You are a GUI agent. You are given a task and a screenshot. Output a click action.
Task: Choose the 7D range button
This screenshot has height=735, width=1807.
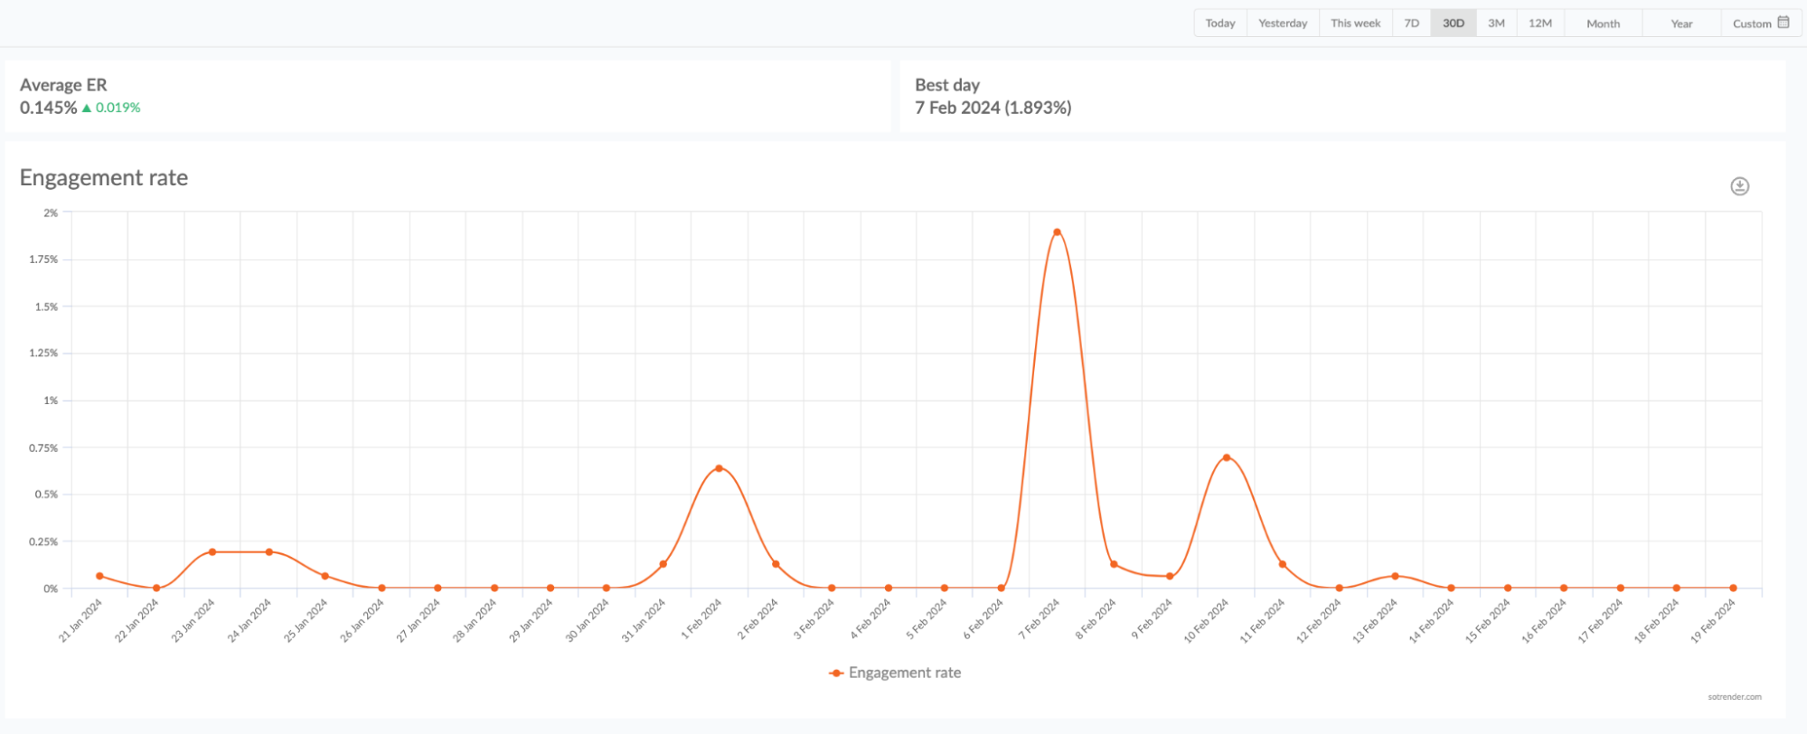pyautogui.click(x=1411, y=24)
